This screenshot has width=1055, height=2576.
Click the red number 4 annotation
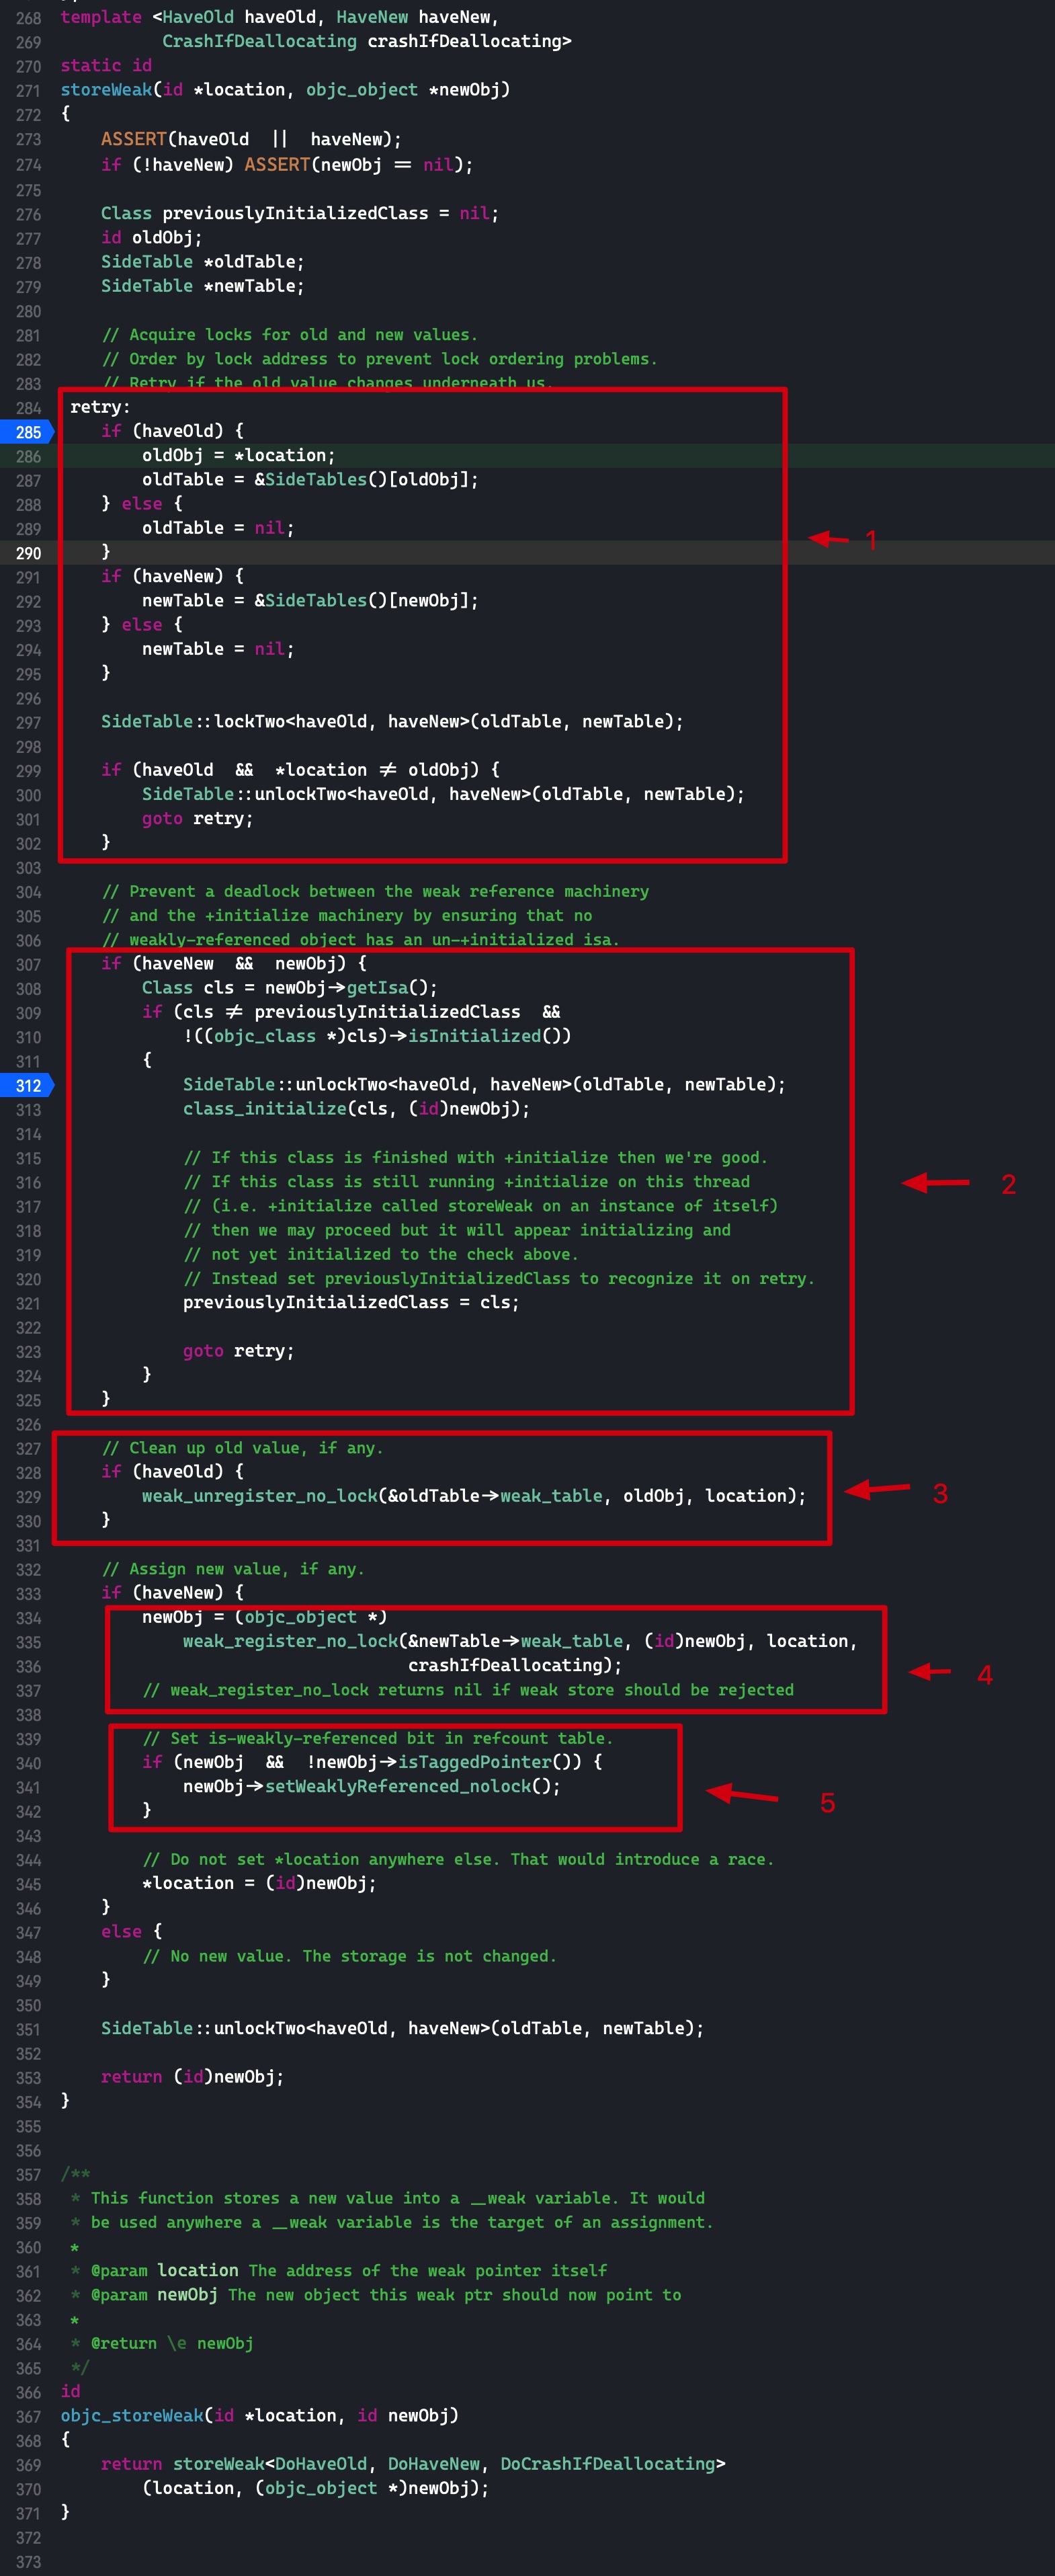pyautogui.click(x=985, y=1675)
